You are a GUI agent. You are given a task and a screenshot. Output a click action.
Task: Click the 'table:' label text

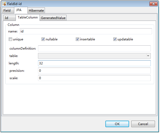click(14, 56)
